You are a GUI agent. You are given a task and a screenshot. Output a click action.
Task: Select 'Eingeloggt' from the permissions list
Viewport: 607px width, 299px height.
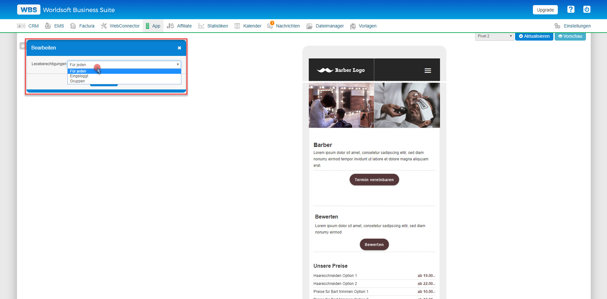79,76
